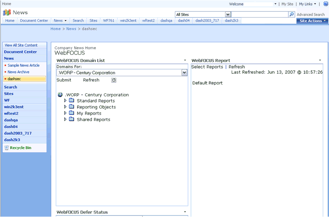Click the Select Reports link
Viewport: 329px width, 217px height.
click(207, 67)
